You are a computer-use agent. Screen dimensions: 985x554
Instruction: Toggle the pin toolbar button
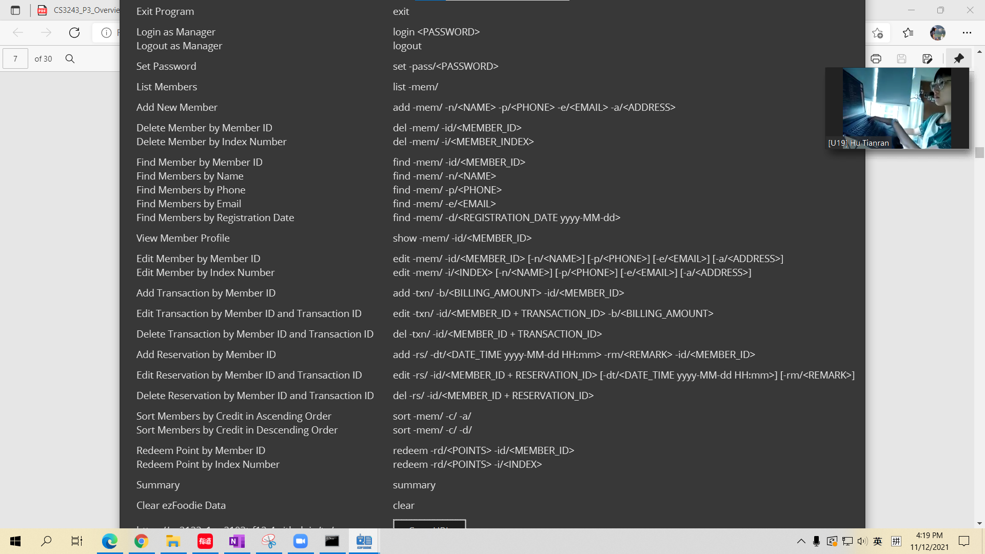pyautogui.click(x=958, y=58)
